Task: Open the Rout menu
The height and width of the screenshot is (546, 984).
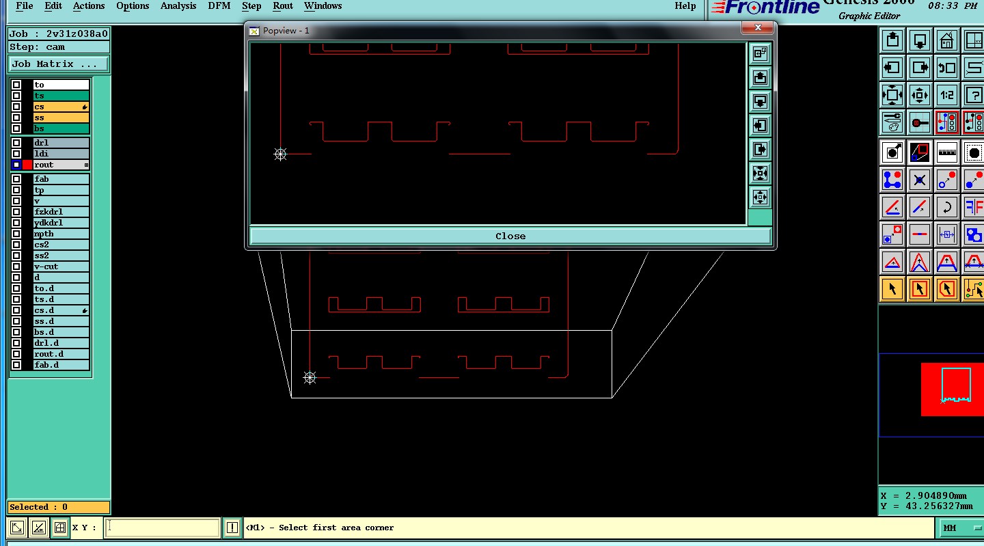Action: pyautogui.click(x=283, y=6)
